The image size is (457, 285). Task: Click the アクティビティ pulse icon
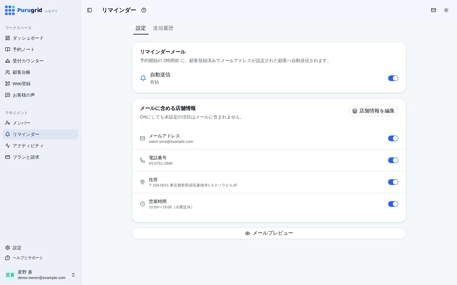(x=8, y=146)
